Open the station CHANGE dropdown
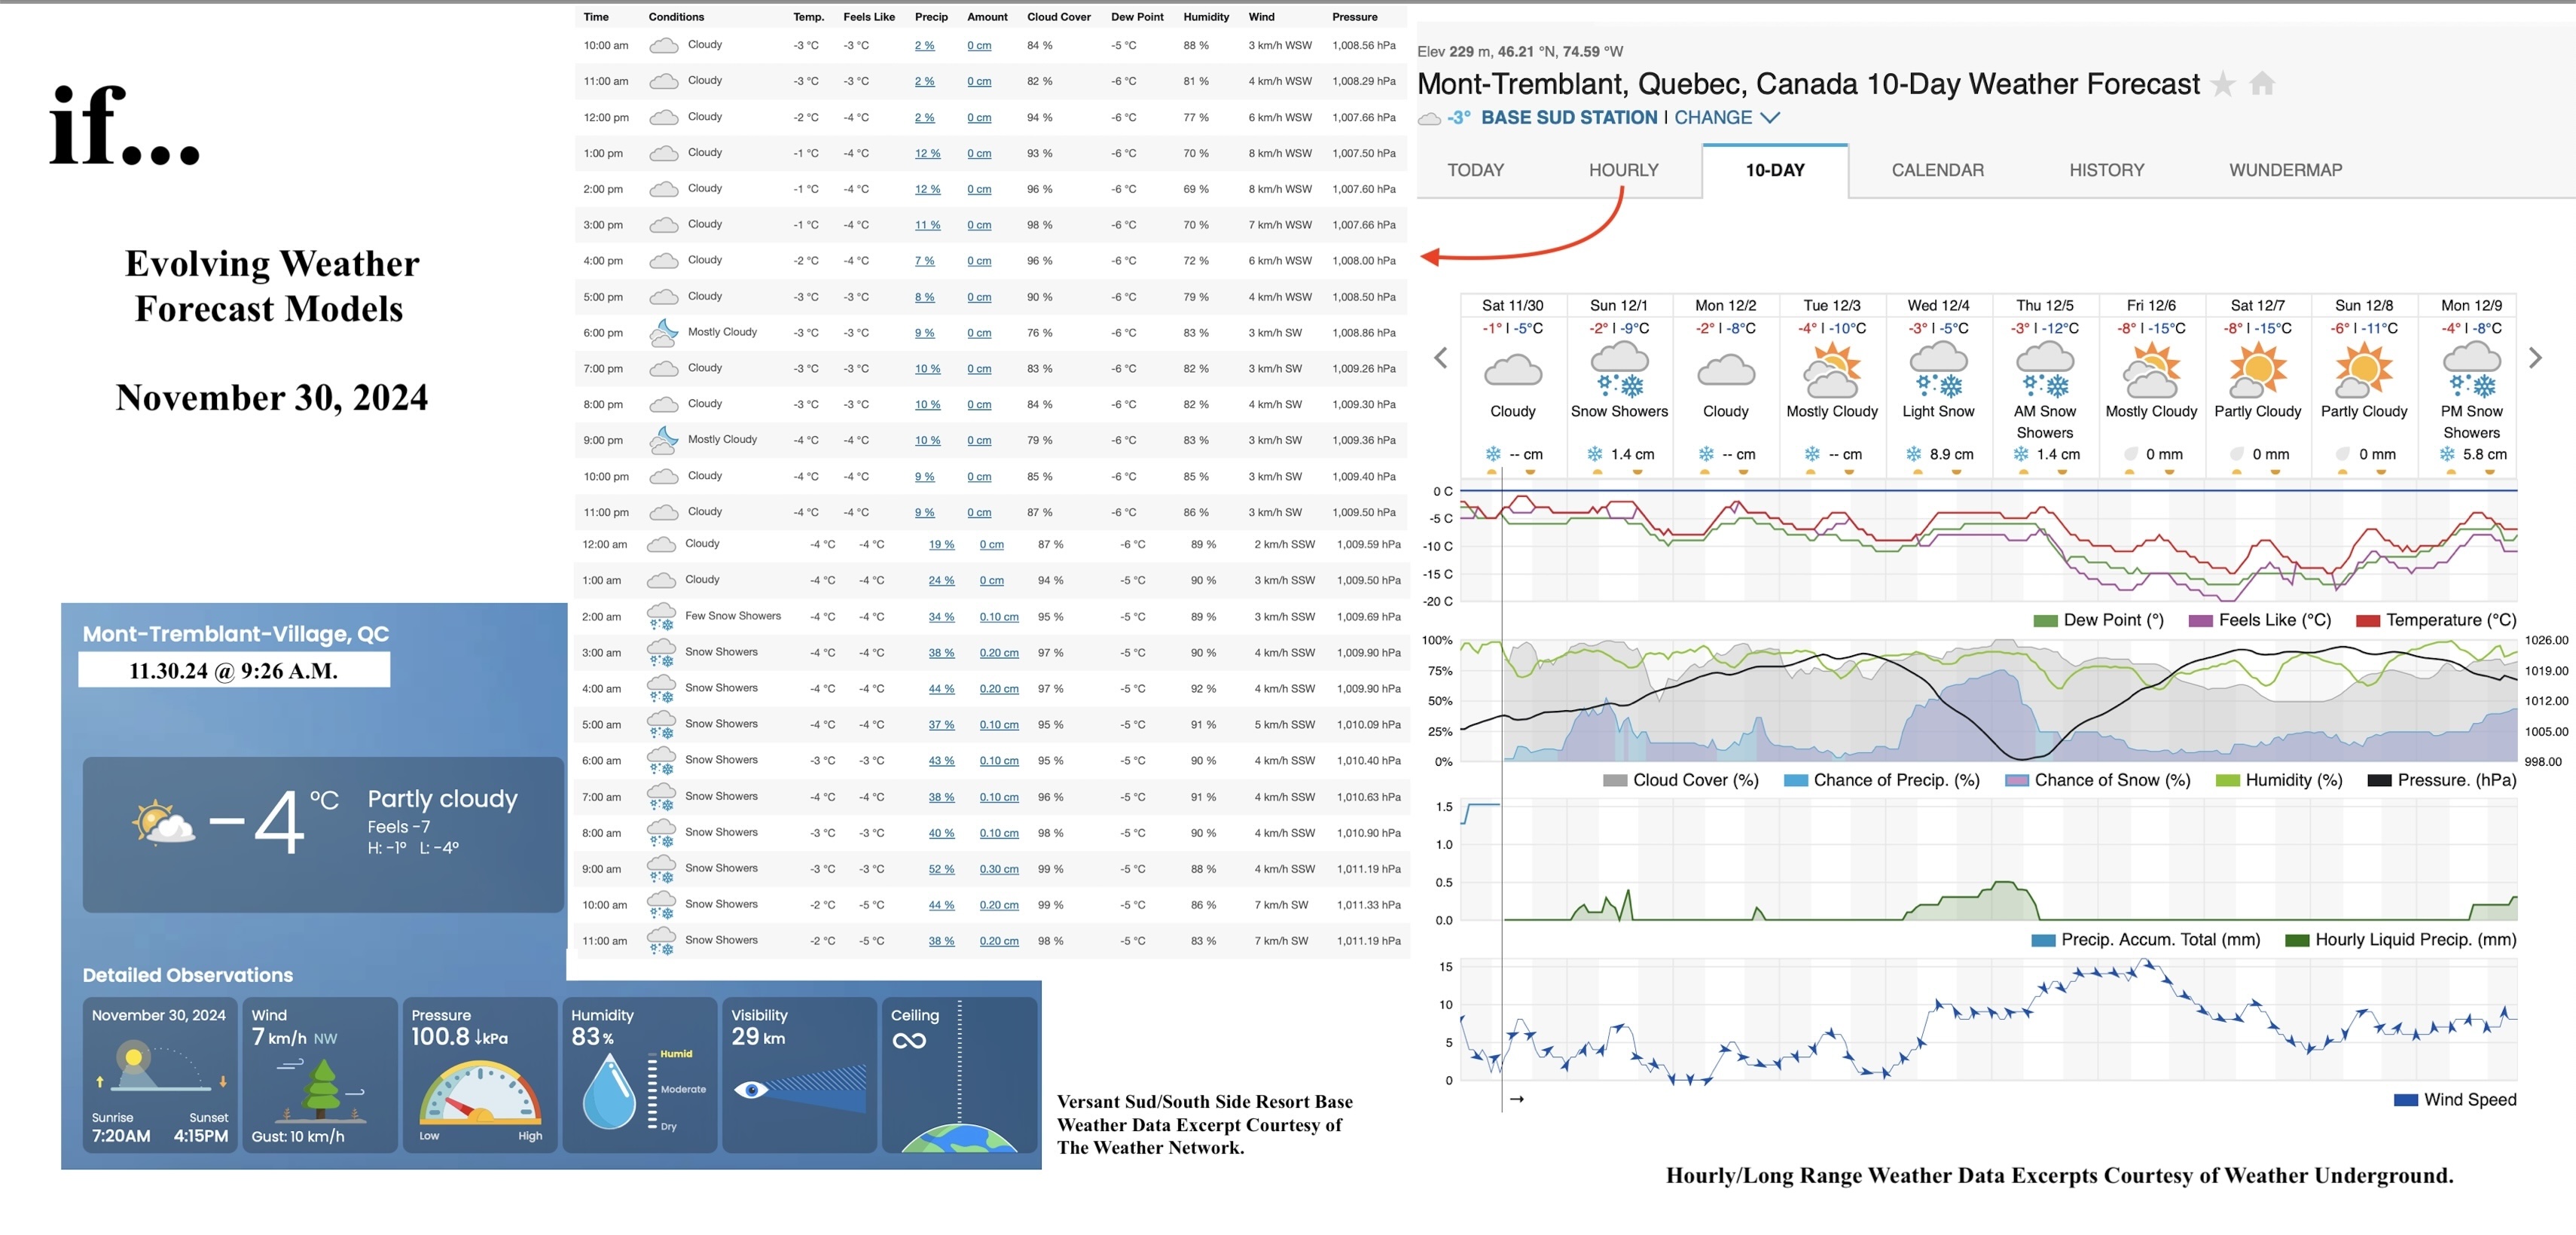This screenshot has height=1235, width=2576. tap(1727, 117)
